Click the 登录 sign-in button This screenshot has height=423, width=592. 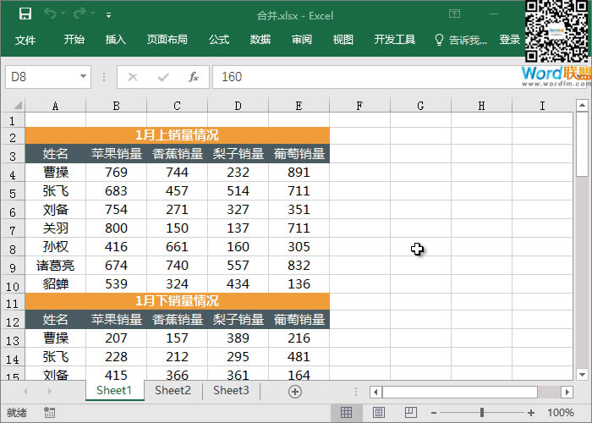[510, 40]
